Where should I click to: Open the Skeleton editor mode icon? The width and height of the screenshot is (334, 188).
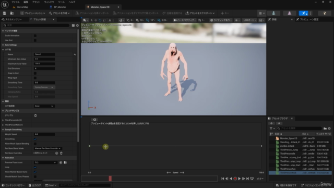273,13
